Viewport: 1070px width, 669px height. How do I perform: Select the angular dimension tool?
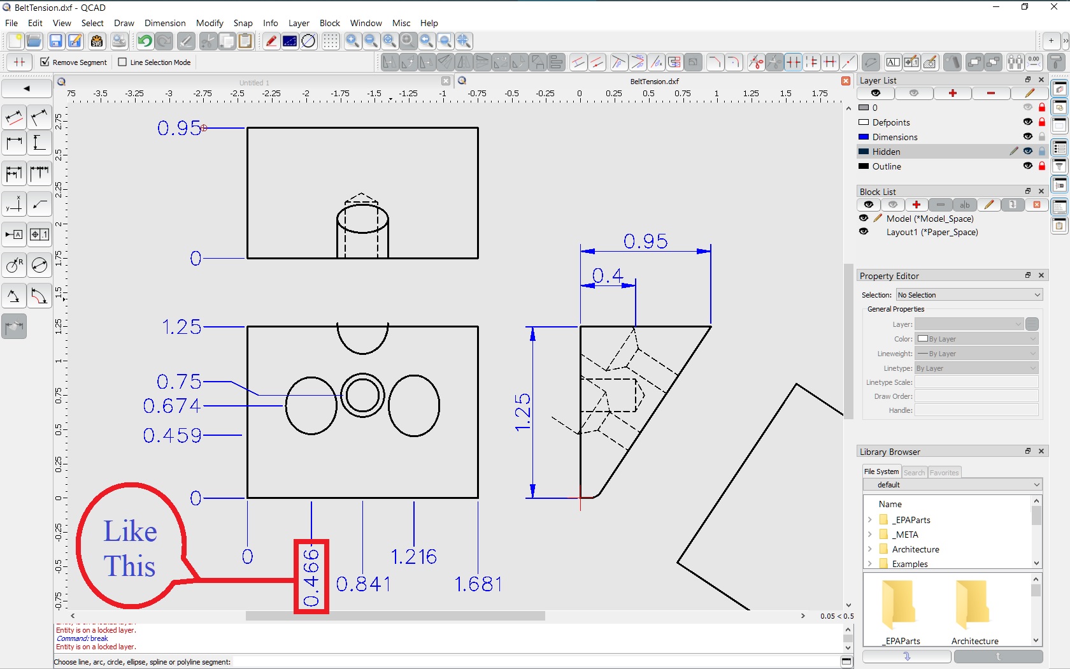[14, 296]
